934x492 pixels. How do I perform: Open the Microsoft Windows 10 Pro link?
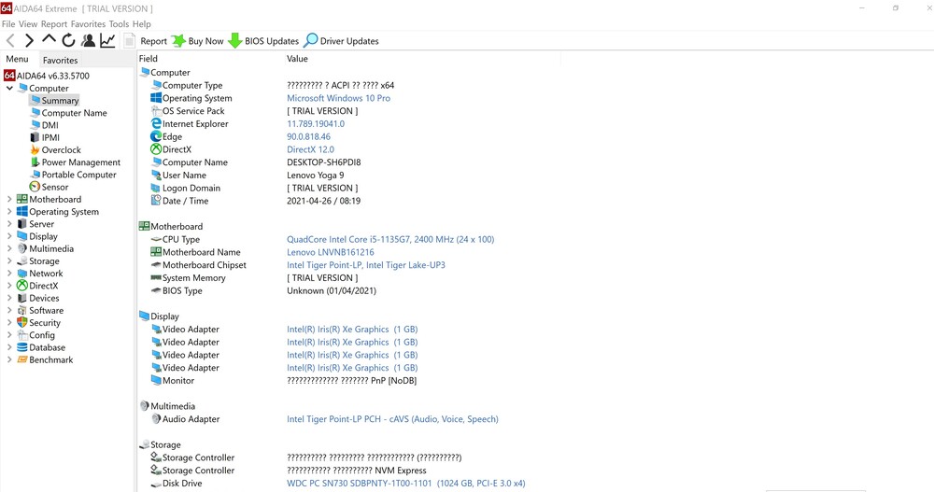click(x=338, y=98)
